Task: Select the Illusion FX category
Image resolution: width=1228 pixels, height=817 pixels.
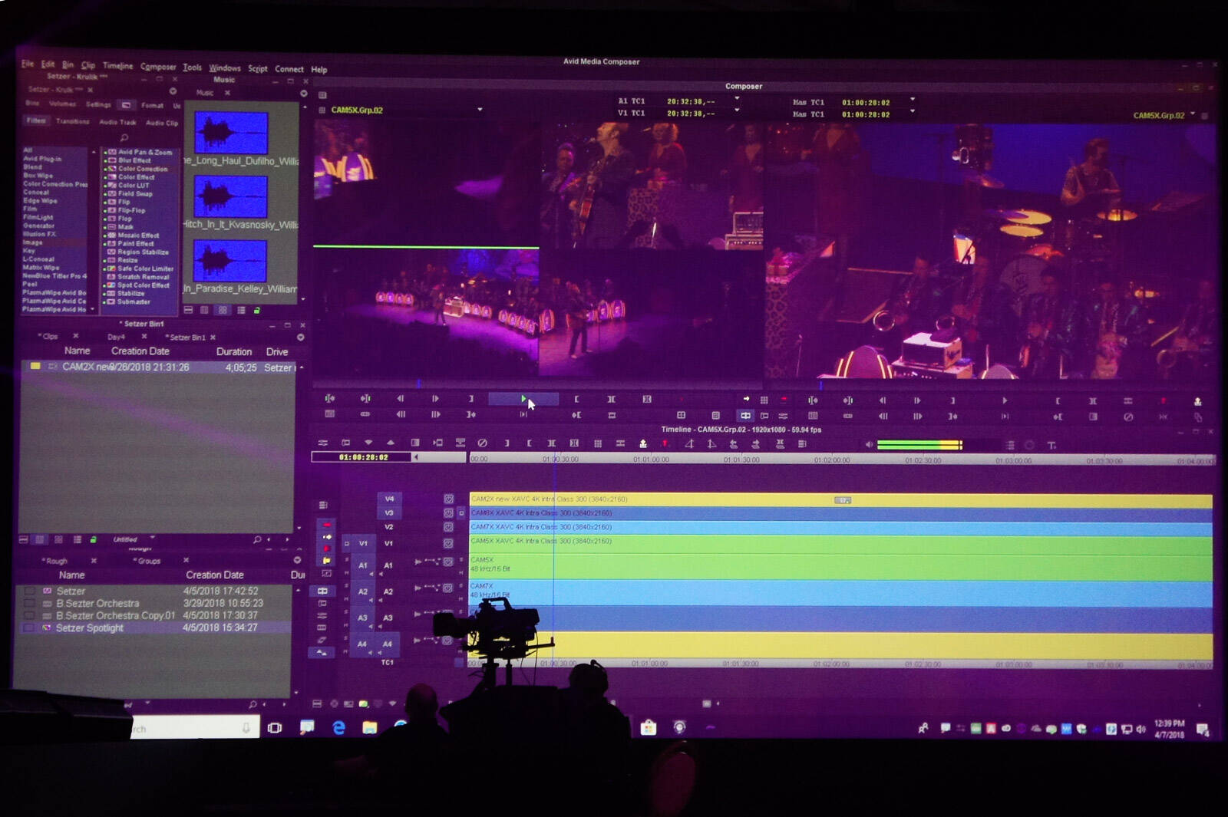Action: click(x=39, y=234)
